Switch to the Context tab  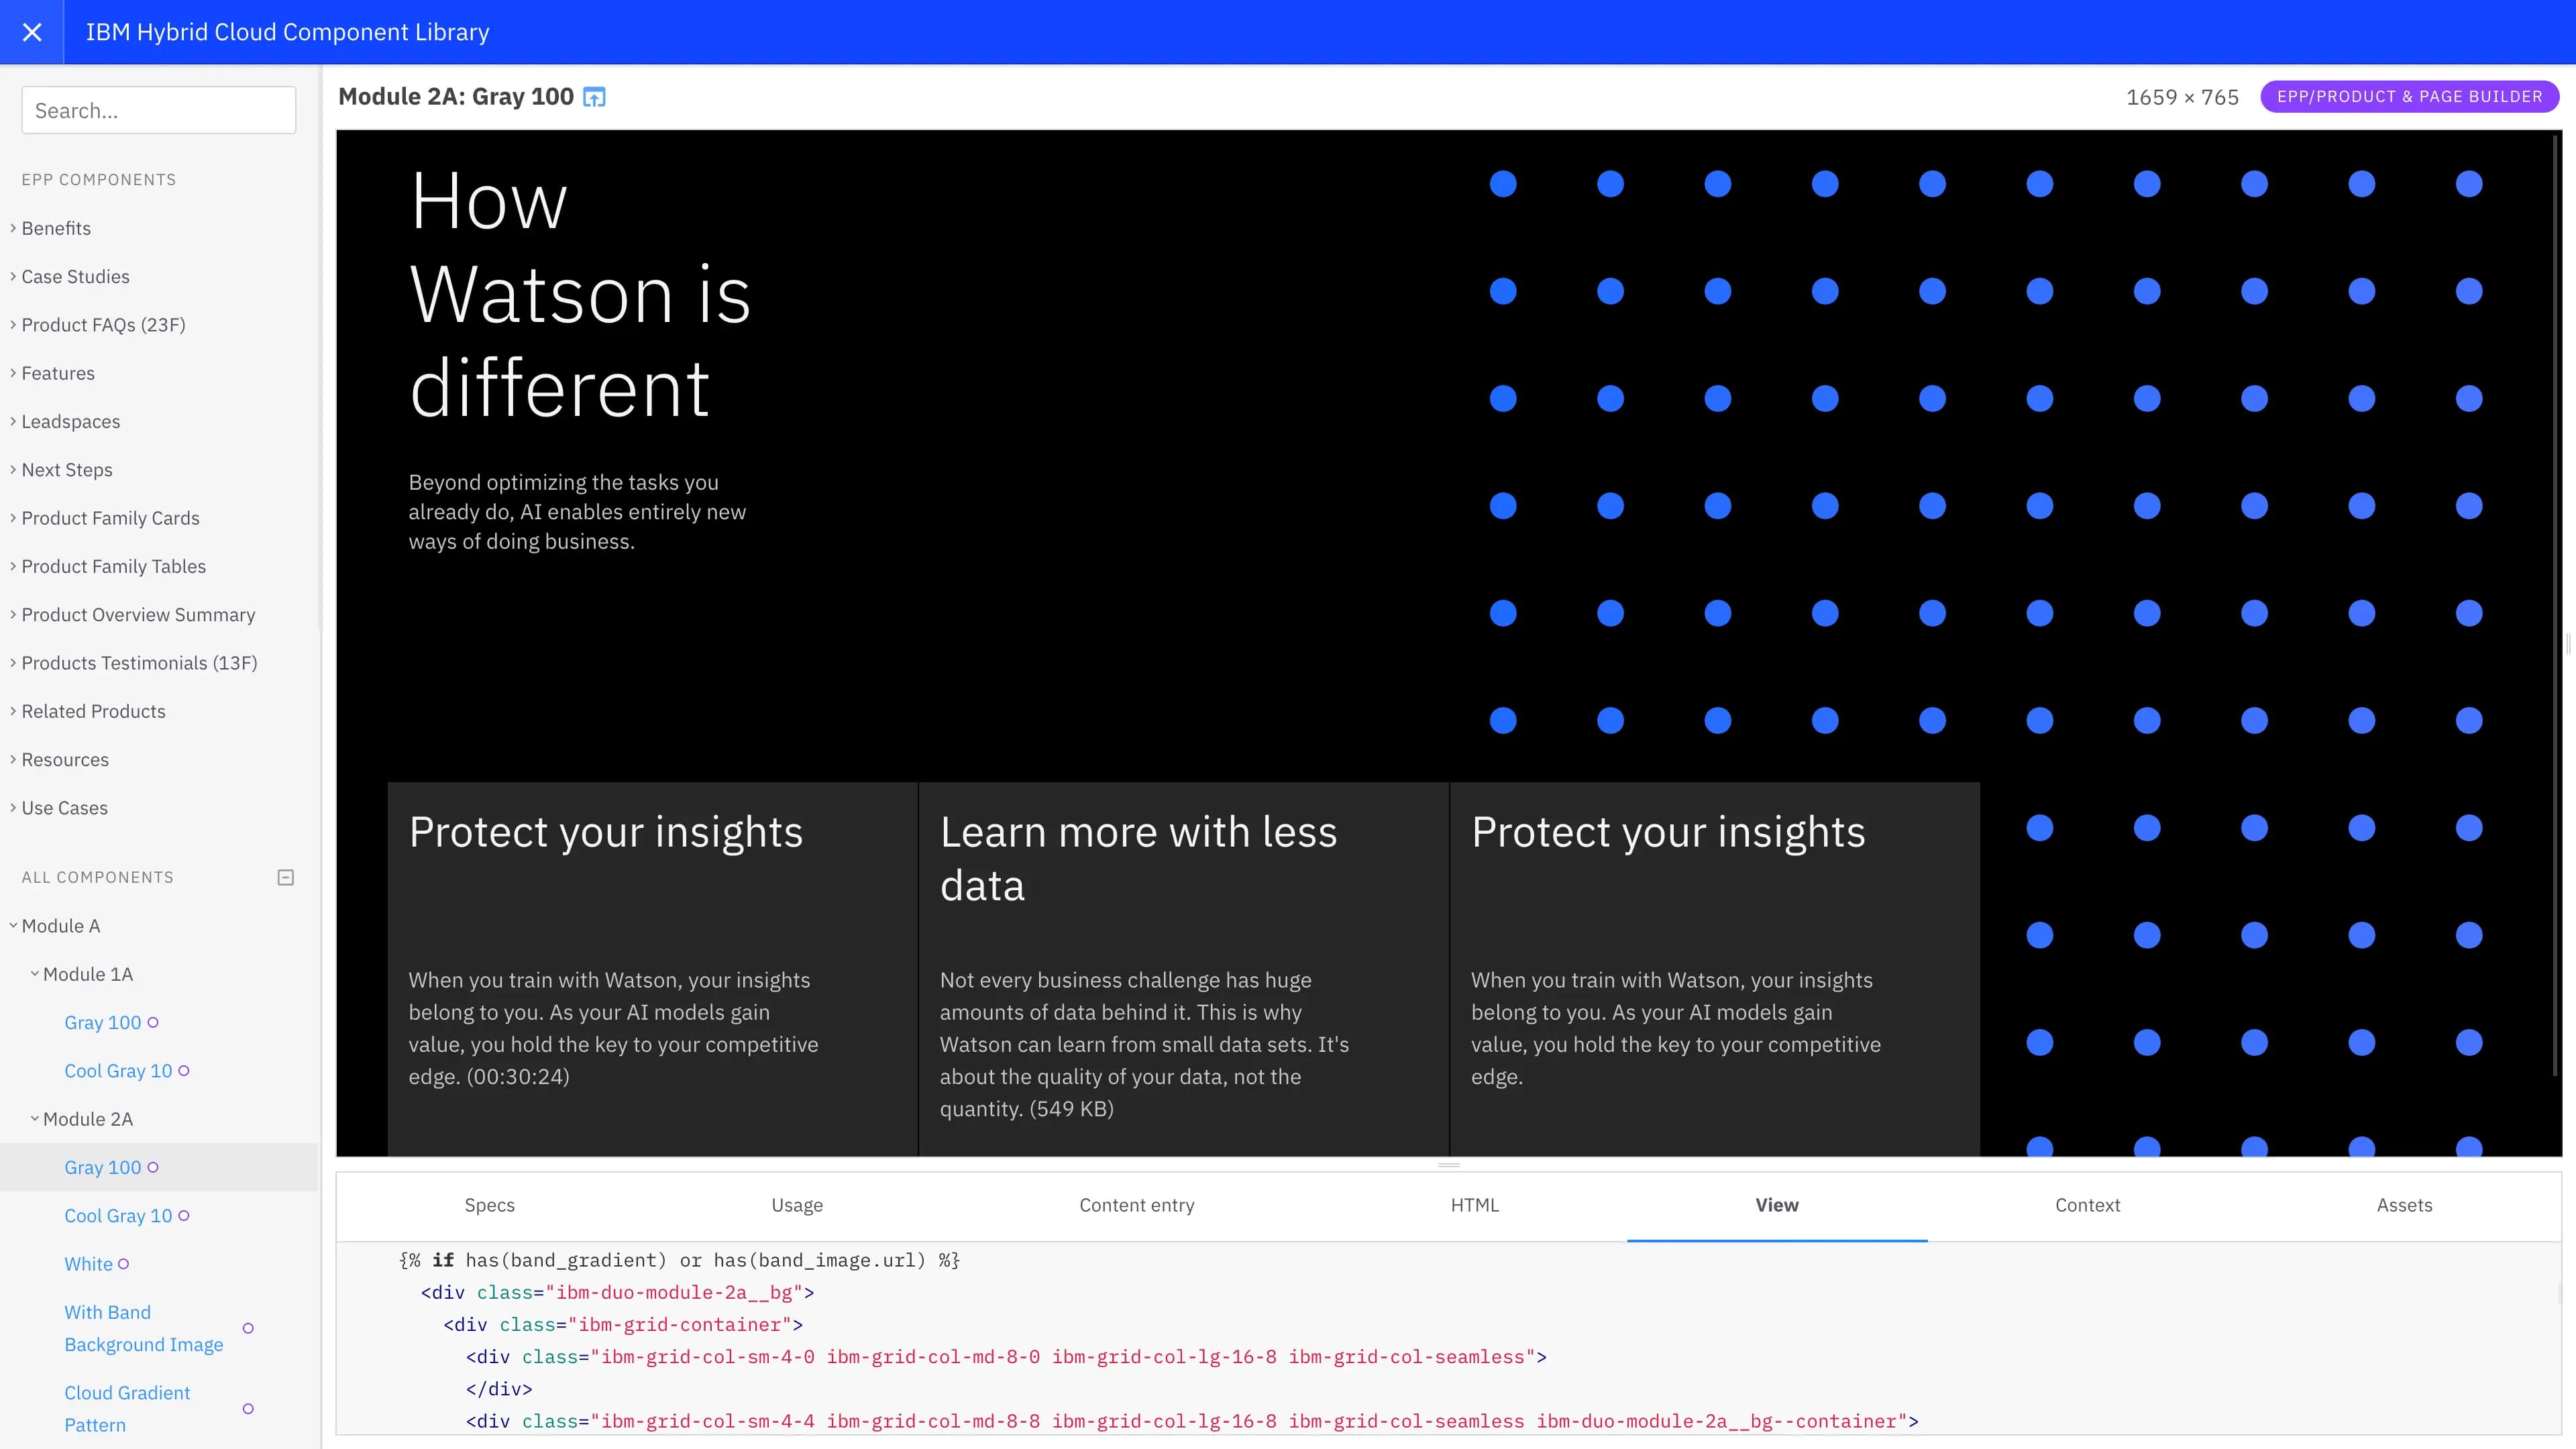click(2087, 1205)
